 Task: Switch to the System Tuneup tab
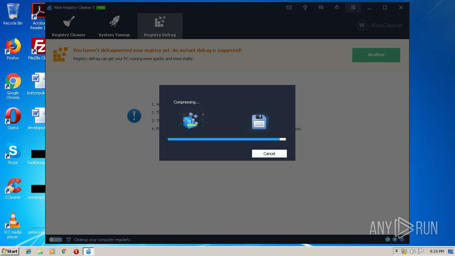pos(114,26)
